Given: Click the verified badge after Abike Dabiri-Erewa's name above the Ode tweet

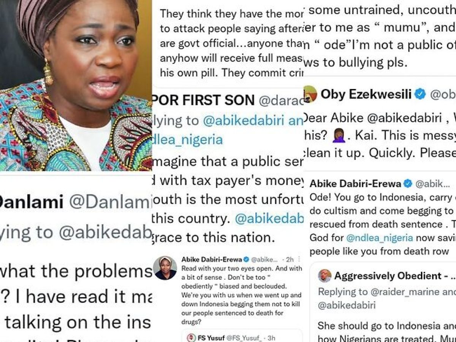Looking at the screenshot, I should [x=408, y=184].
